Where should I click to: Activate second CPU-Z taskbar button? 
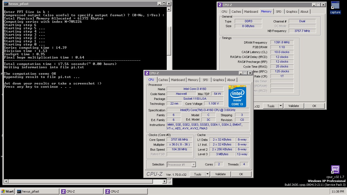(126, 191)
